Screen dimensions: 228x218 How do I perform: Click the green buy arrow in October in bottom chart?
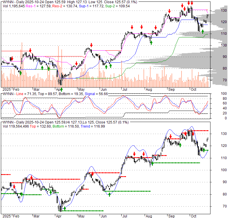click(204, 150)
